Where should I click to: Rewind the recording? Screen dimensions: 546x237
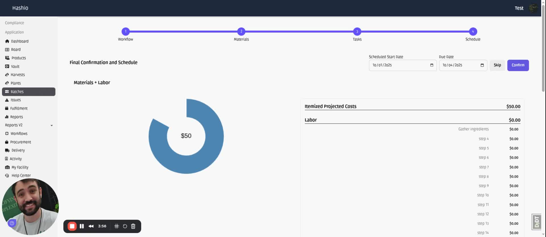coord(91,226)
